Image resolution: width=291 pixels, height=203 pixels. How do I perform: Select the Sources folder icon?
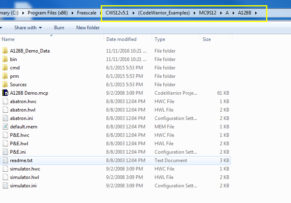point(5,84)
